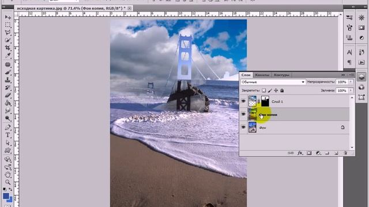This screenshot has height=207, width=369.
Task: Select the Eraser tool
Action: (x=7, y=95)
